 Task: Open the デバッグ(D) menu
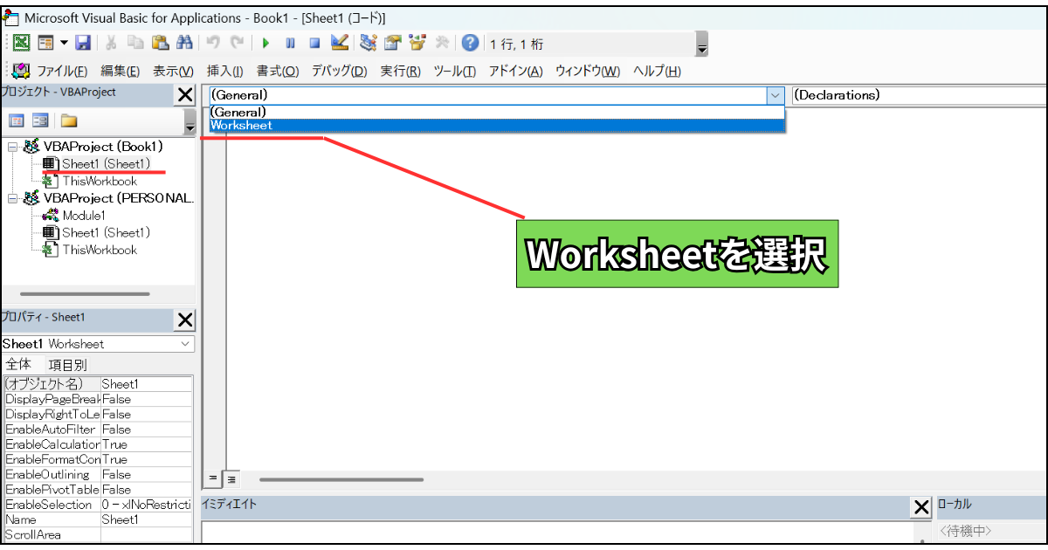pyautogui.click(x=339, y=72)
